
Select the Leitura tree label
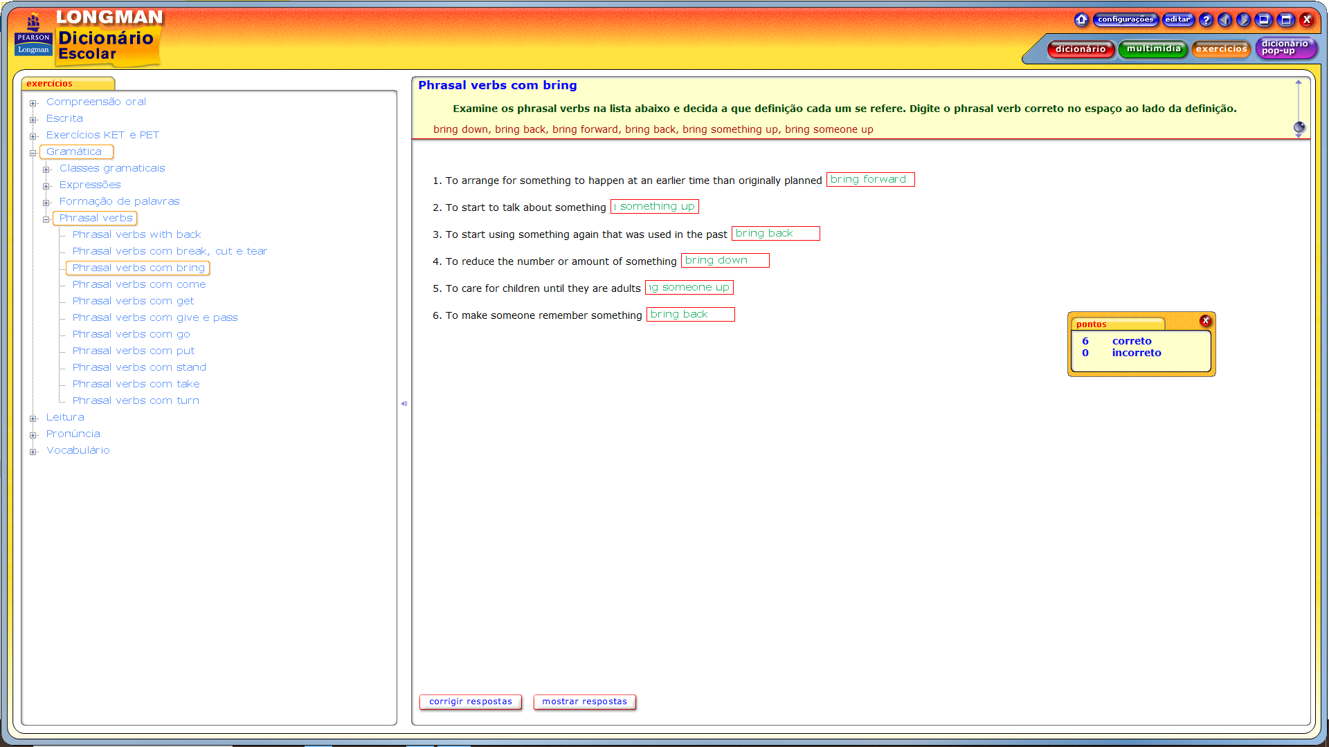click(65, 417)
